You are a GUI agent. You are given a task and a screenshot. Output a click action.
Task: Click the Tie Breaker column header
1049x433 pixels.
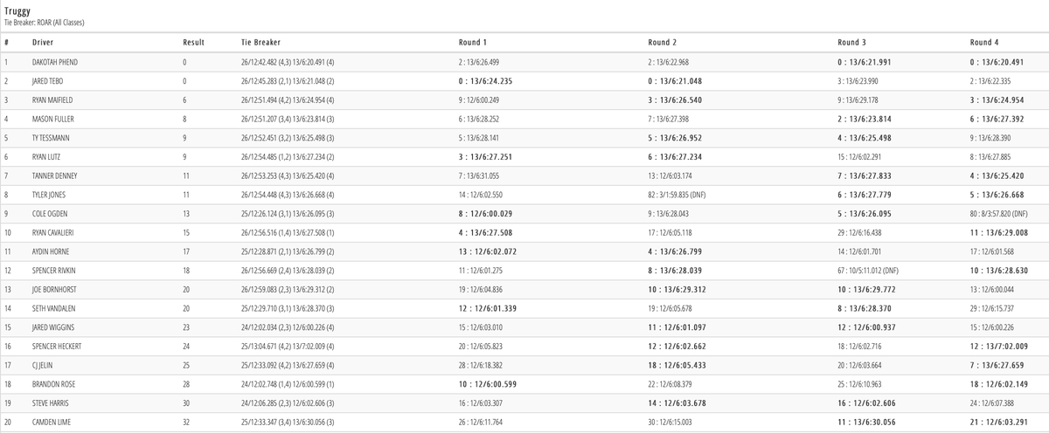point(261,42)
